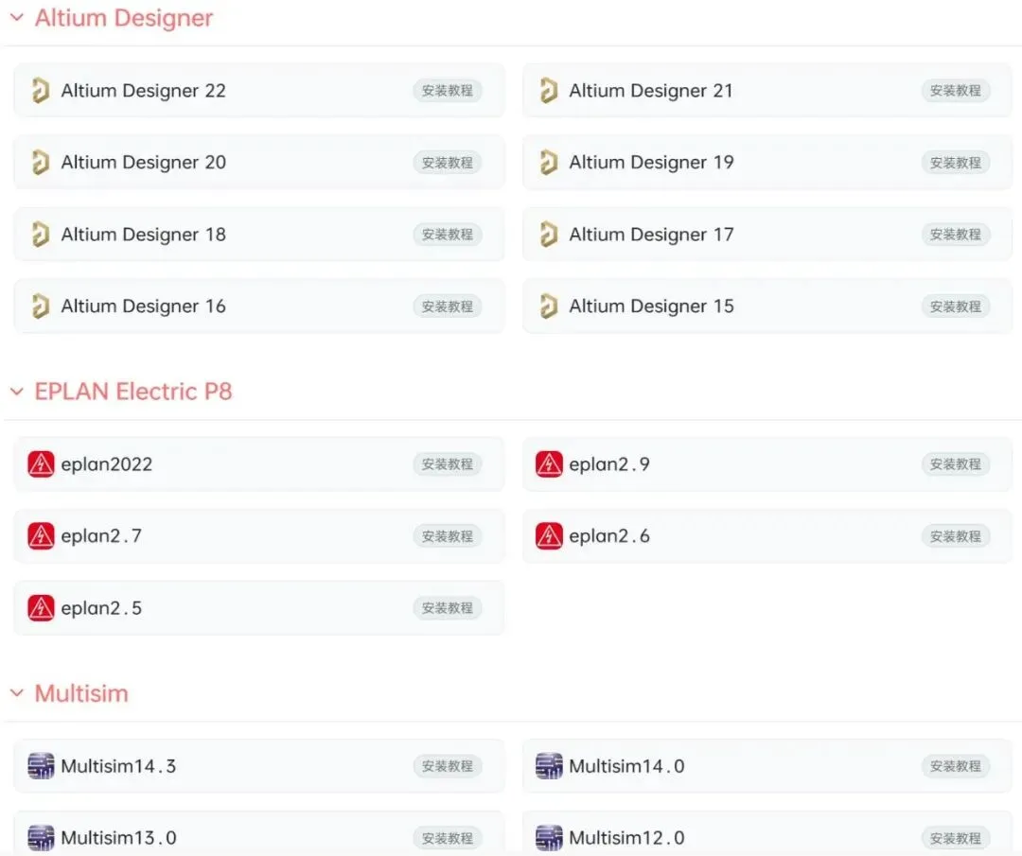Click the Multisim section heading

click(81, 693)
